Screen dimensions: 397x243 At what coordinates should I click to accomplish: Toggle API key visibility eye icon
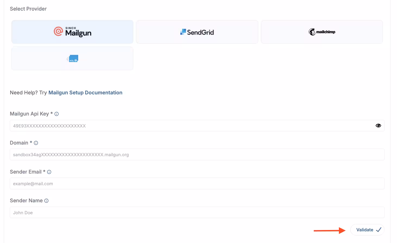[x=378, y=126]
